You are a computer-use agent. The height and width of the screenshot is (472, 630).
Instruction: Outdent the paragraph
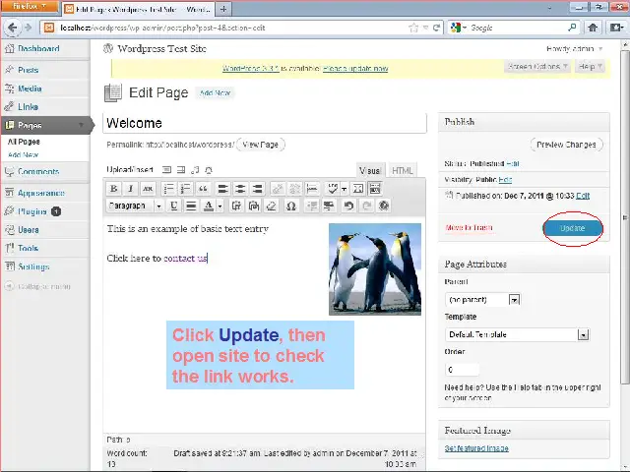point(312,206)
